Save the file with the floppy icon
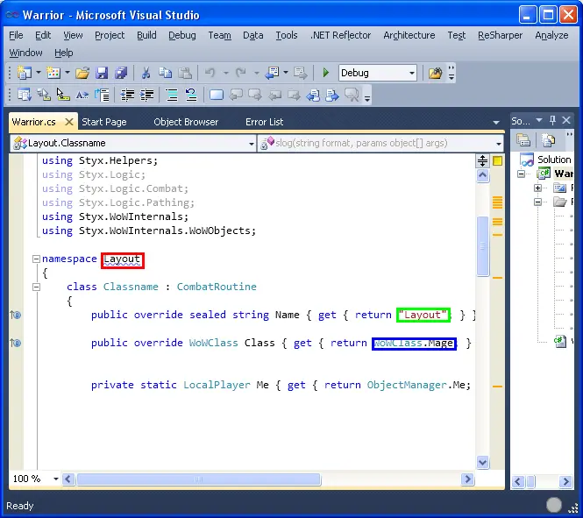The height and width of the screenshot is (518, 583). [x=102, y=73]
